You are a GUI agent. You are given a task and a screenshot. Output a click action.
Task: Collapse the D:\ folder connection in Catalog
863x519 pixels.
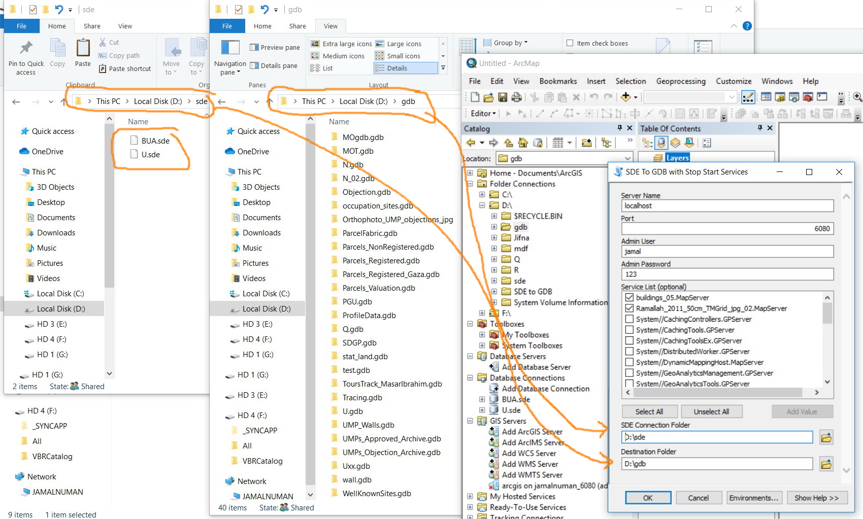482,205
